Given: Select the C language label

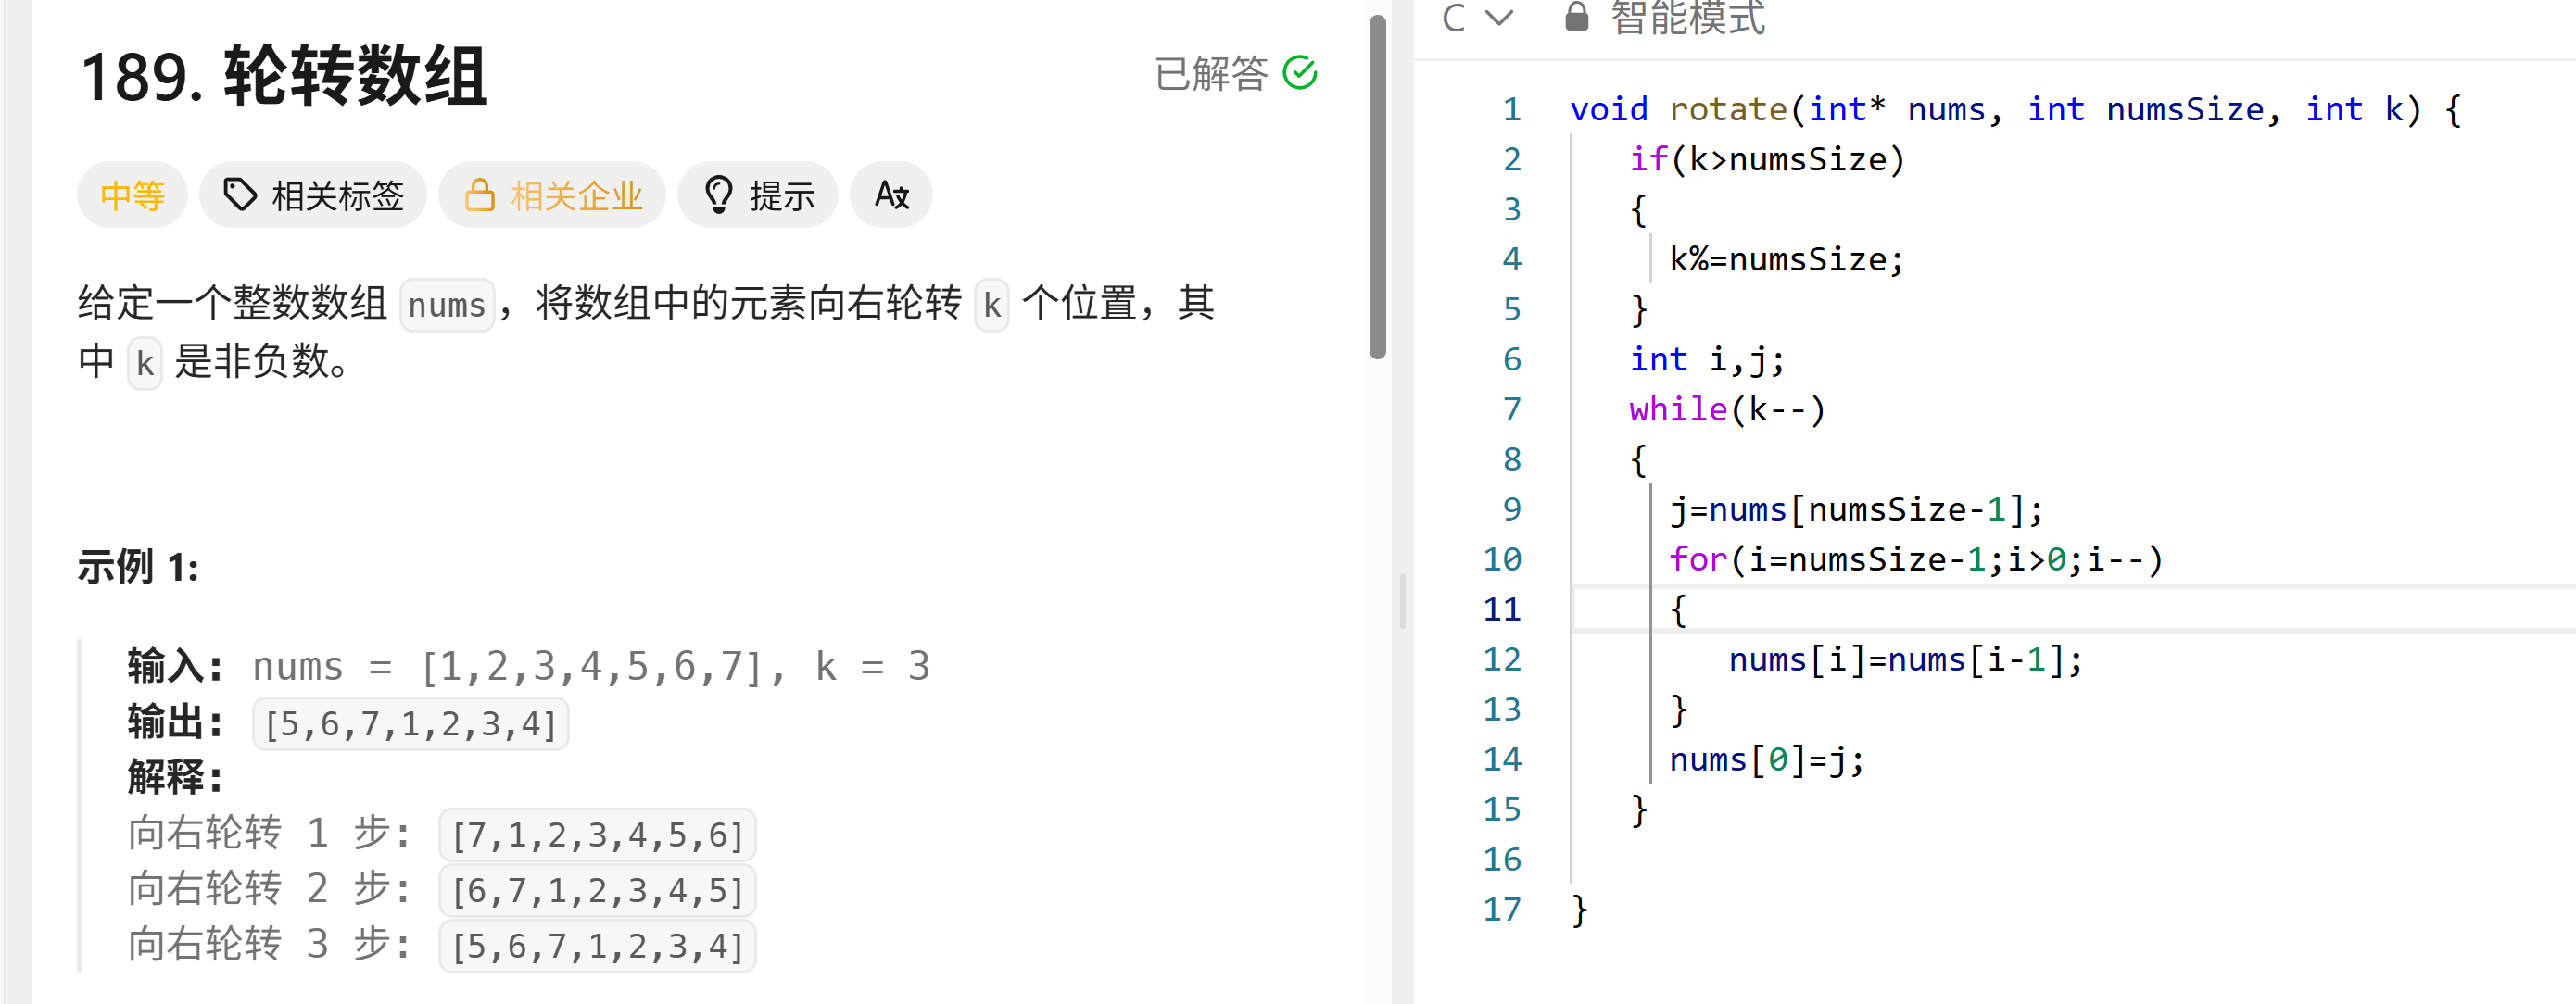Looking at the screenshot, I should coord(1454,17).
